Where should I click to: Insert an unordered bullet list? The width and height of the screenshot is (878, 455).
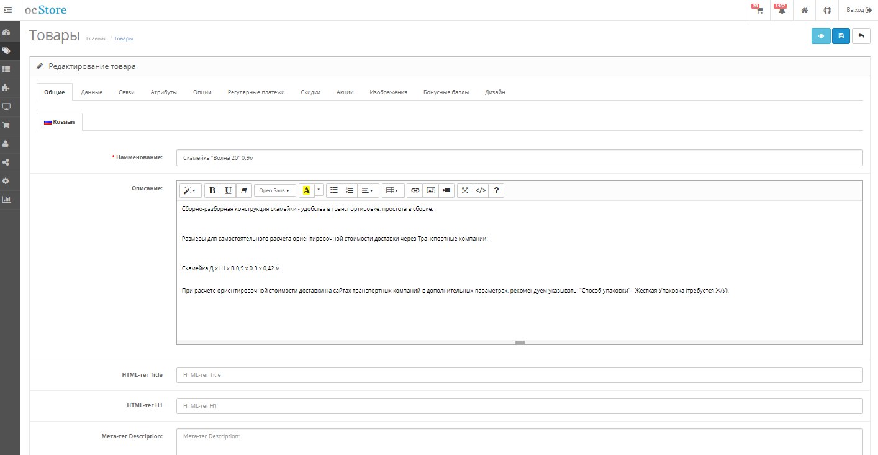334,190
